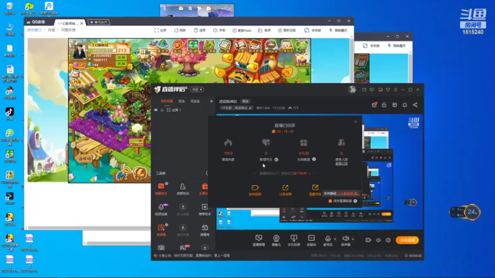The width and height of the screenshot is (495, 278).
Task: Click 全屏 fullscreen in QQ game toolbar
Action: [160, 30]
